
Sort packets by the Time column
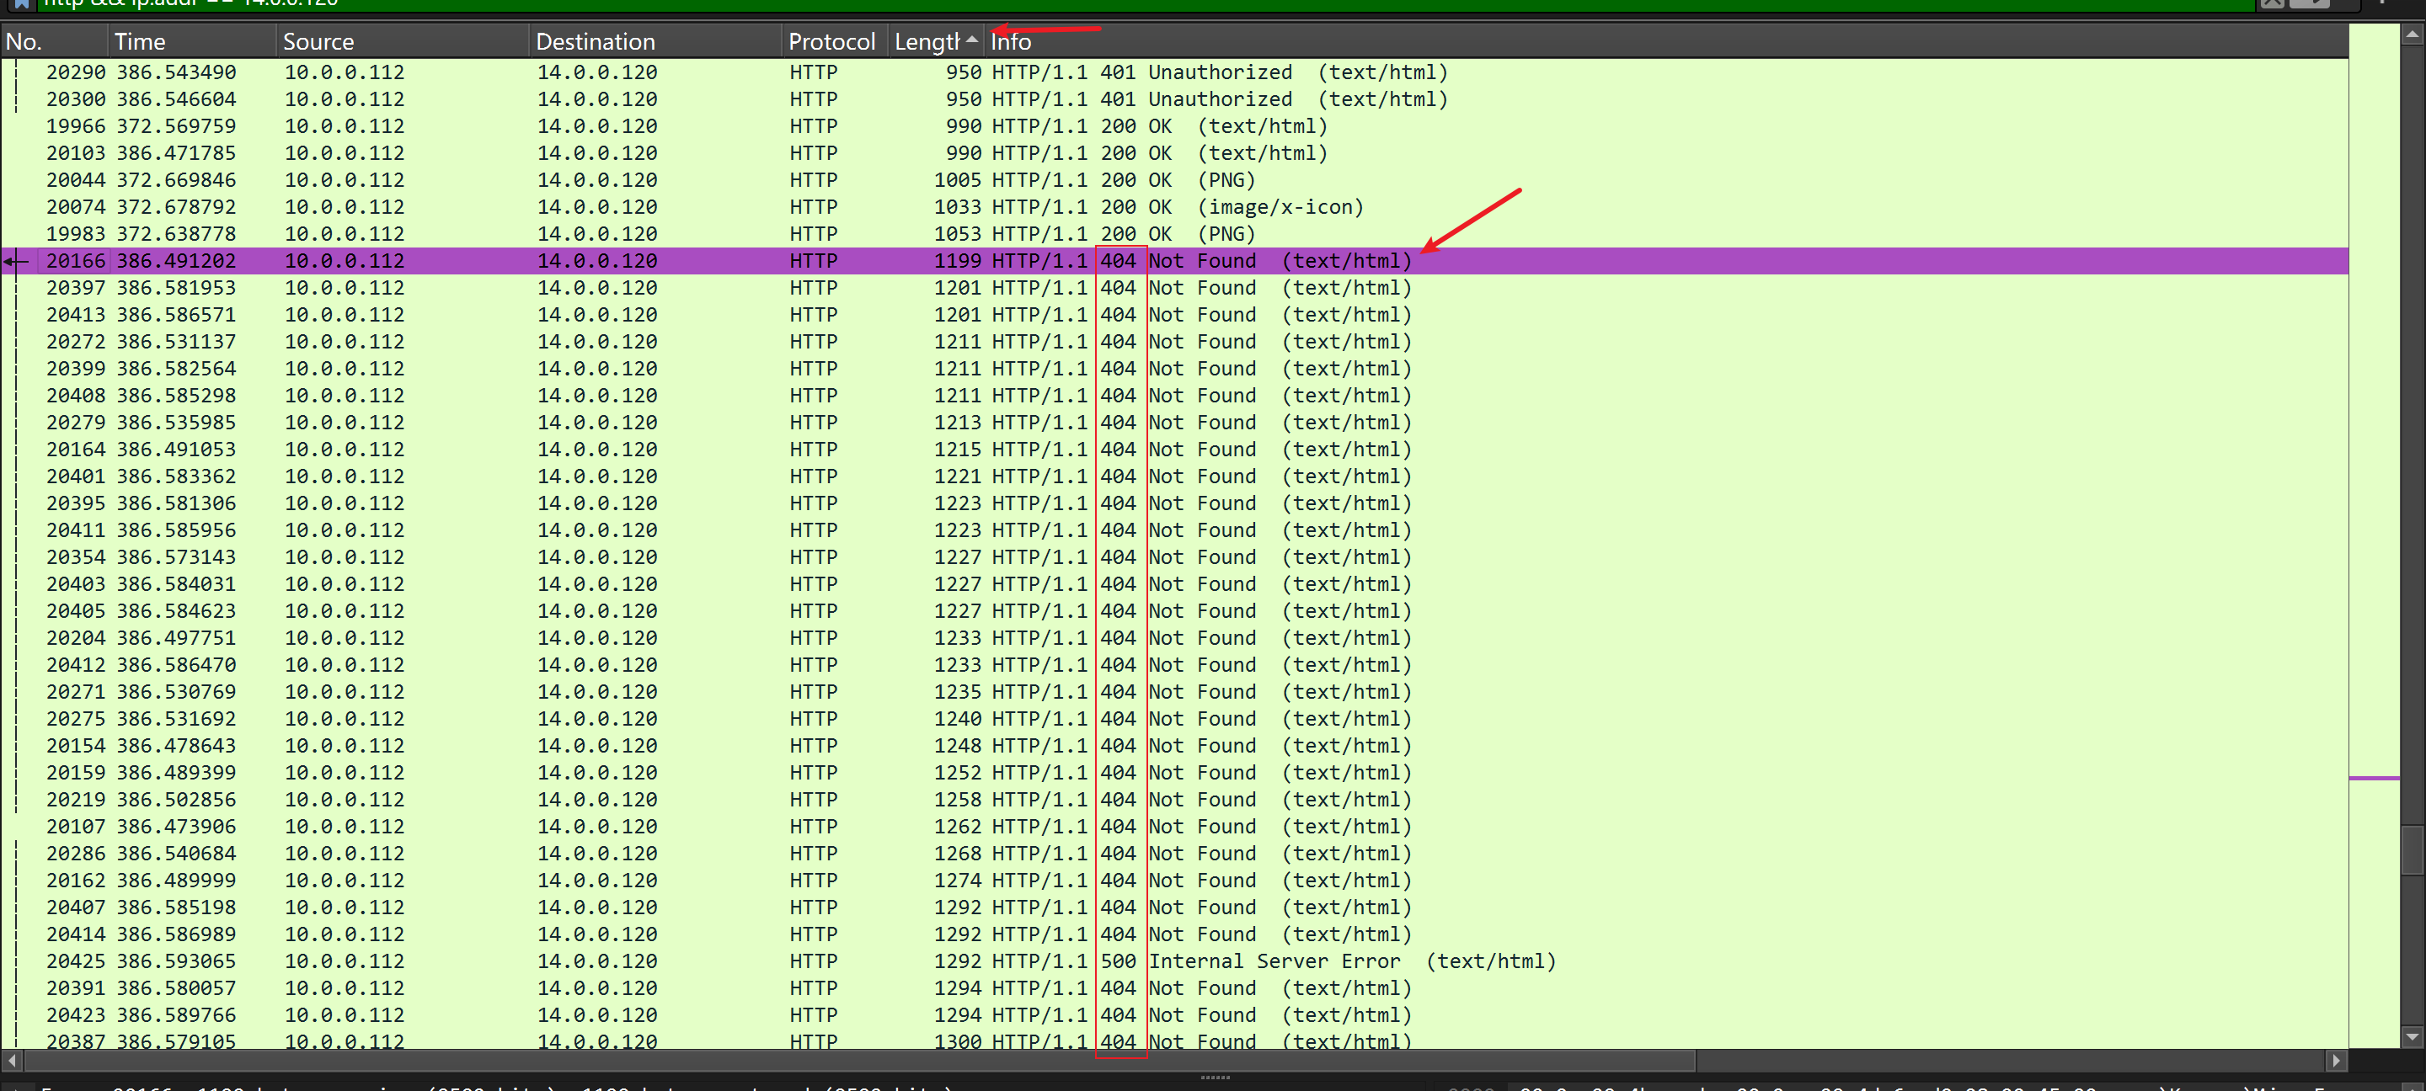(139, 41)
